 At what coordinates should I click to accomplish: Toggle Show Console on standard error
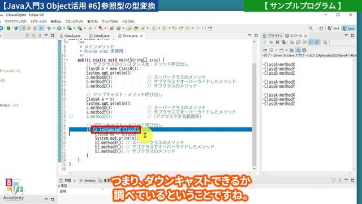tap(318, 42)
